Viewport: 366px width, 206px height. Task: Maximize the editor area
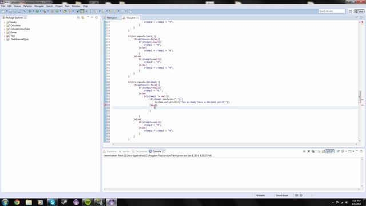click(361, 18)
